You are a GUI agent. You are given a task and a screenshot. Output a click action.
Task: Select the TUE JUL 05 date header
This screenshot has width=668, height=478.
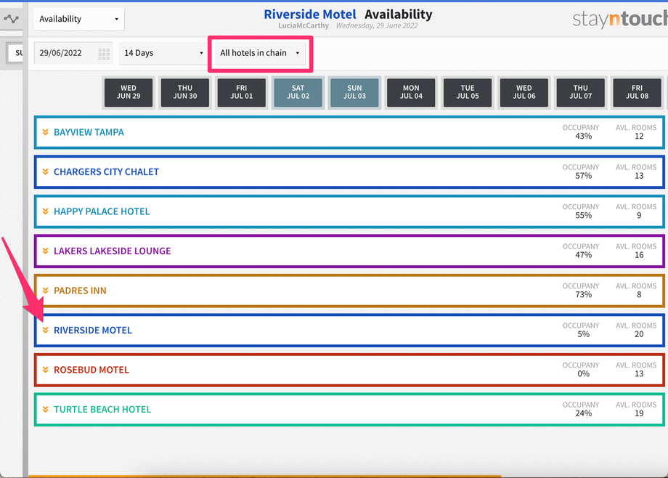point(468,92)
